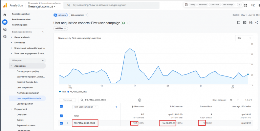Select User acquisition cohorts in sidebar
Image resolution: width=260 pixels, height=131 pixels.
29,98
